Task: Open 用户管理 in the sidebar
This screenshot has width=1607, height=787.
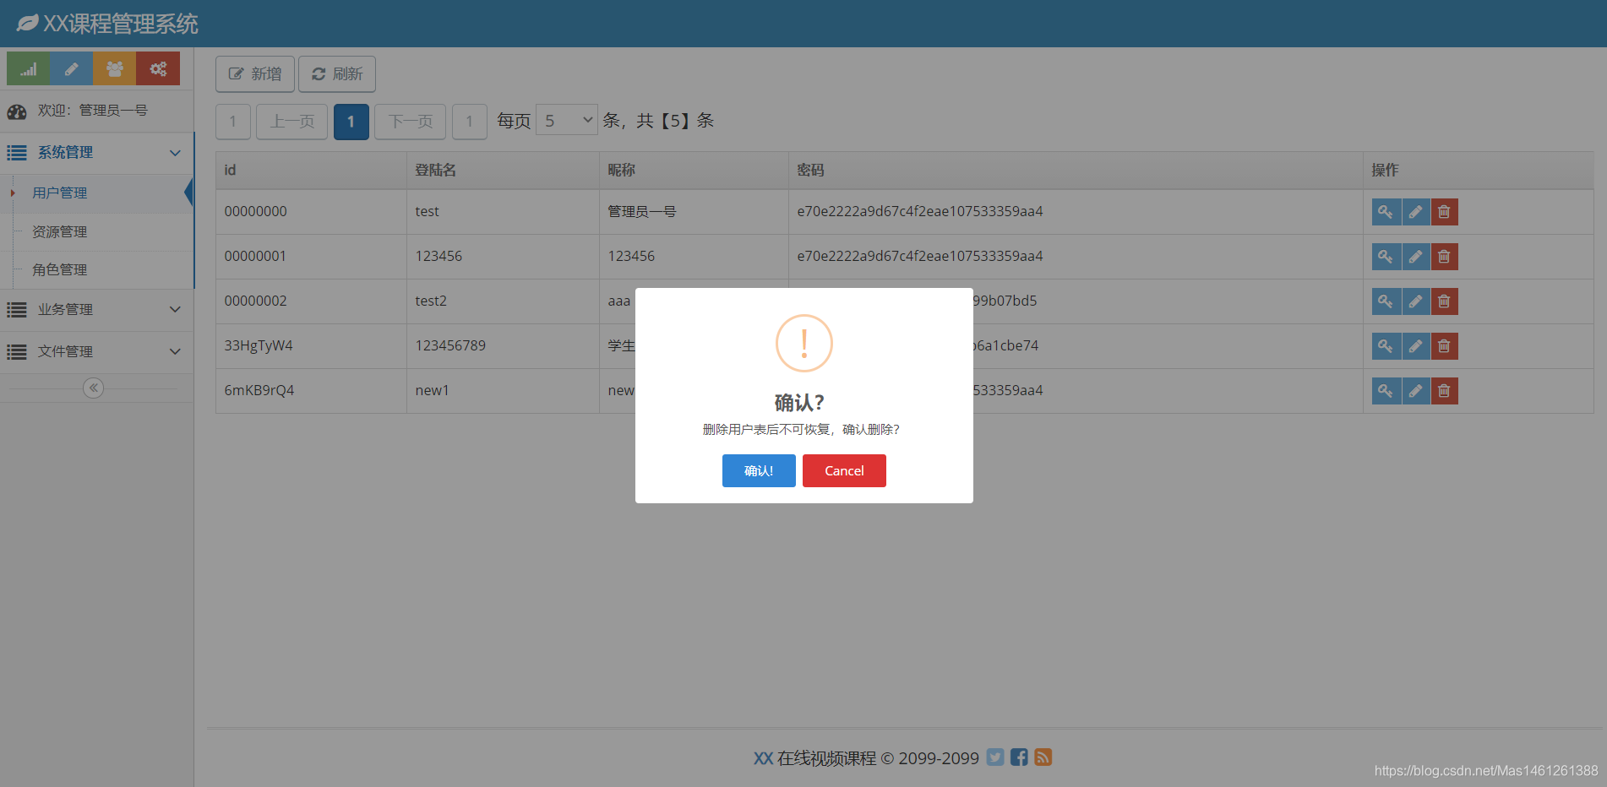Action: pos(96,193)
